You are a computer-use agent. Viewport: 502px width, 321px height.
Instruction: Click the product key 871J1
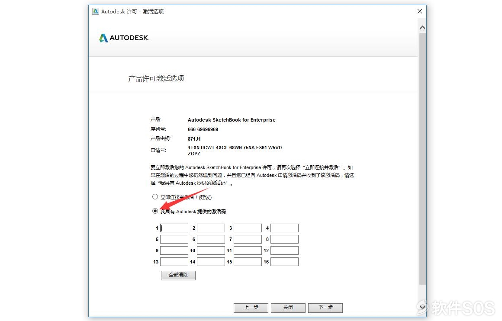(x=194, y=139)
